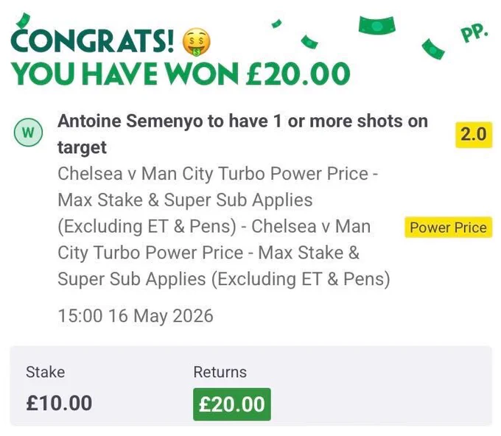
Task: Click the green £20.00 returns badge
Action: (x=232, y=404)
